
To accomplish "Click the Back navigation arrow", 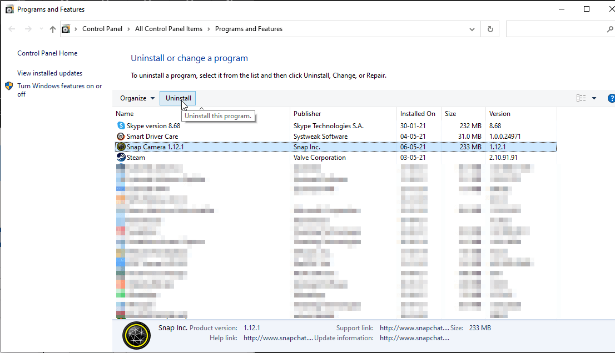I will pyautogui.click(x=13, y=29).
